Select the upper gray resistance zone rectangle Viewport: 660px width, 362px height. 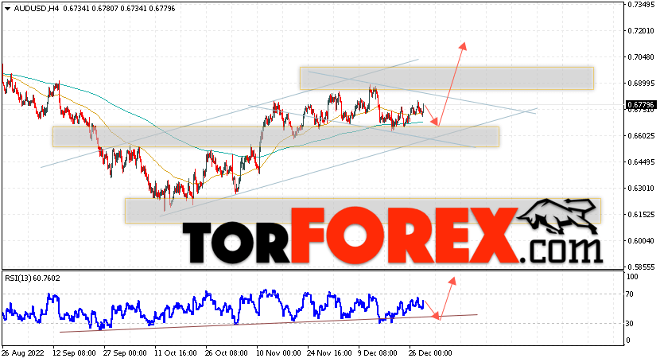pos(447,78)
